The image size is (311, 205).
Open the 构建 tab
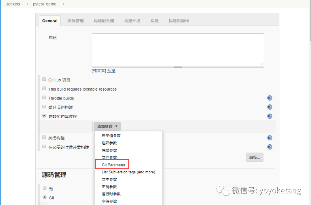click(x=155, y=21)
